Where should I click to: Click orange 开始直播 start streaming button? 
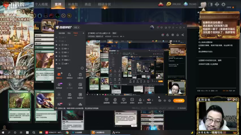click(x=179, y=100)
